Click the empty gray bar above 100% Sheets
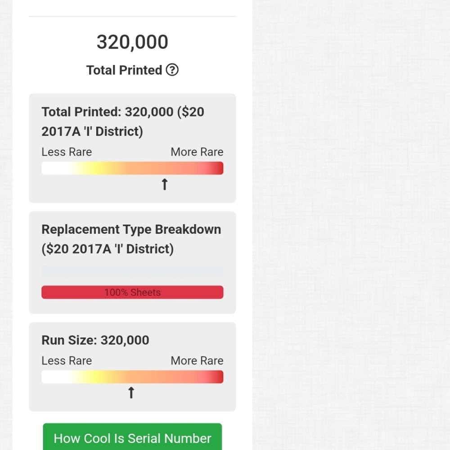Image resolution: width=450 pixels, height=450 pixels. [x=132, y=272]
